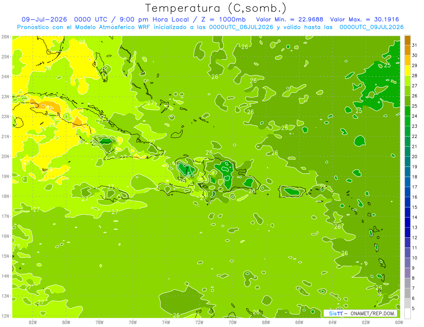Screen dimensions: 424x327
Task: Click the 80W longitude axis label
Action: tap(66, 322)
